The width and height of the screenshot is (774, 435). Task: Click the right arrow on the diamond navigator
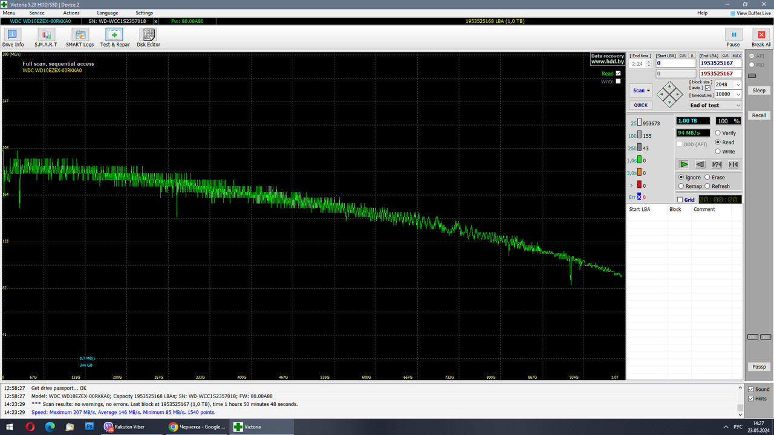677,94
